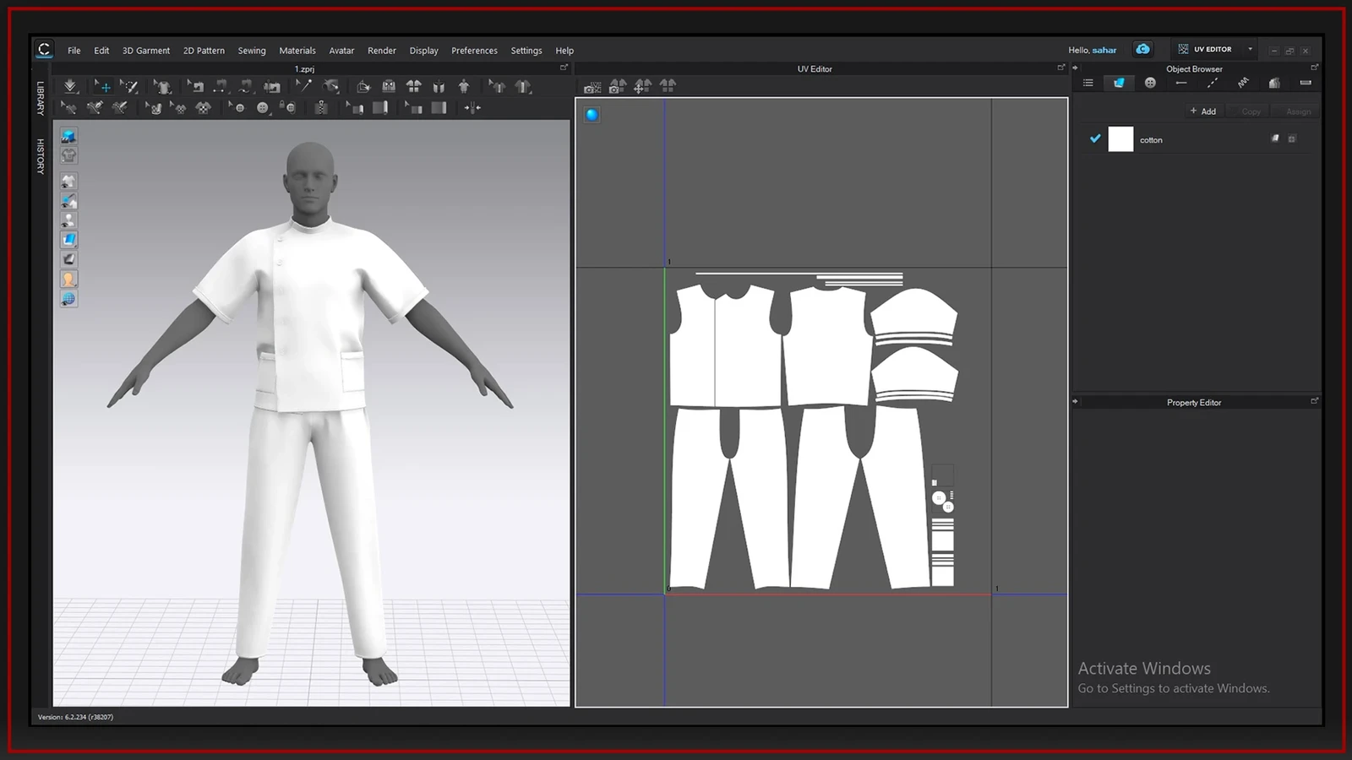
Task: Open the Scene list icon in Object Browser
Action: click(1088, 83)
